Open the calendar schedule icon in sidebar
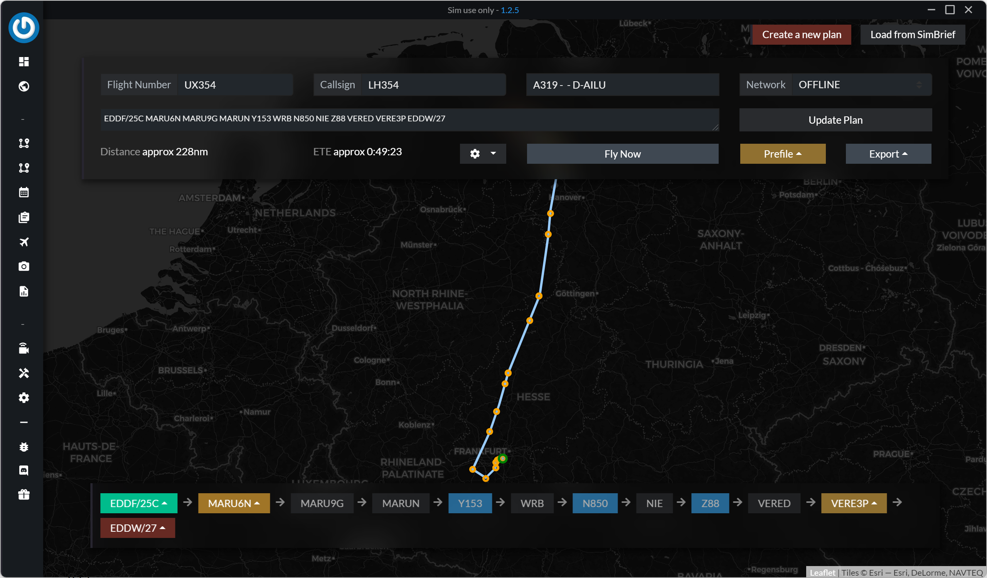Viewport: 987px width, 578px height. (x=24, y=192)
